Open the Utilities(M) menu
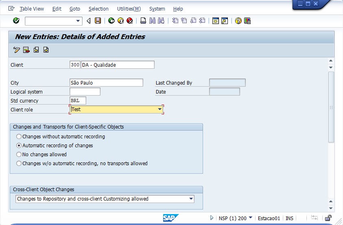 [129, 9]
